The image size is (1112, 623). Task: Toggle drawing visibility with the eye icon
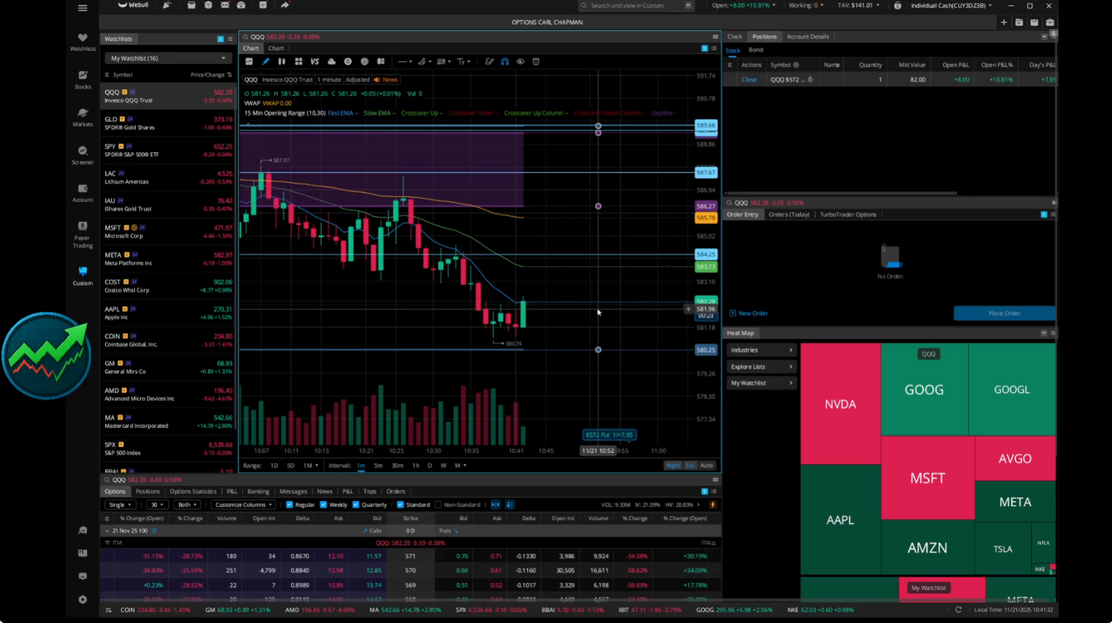pos(520,61)
